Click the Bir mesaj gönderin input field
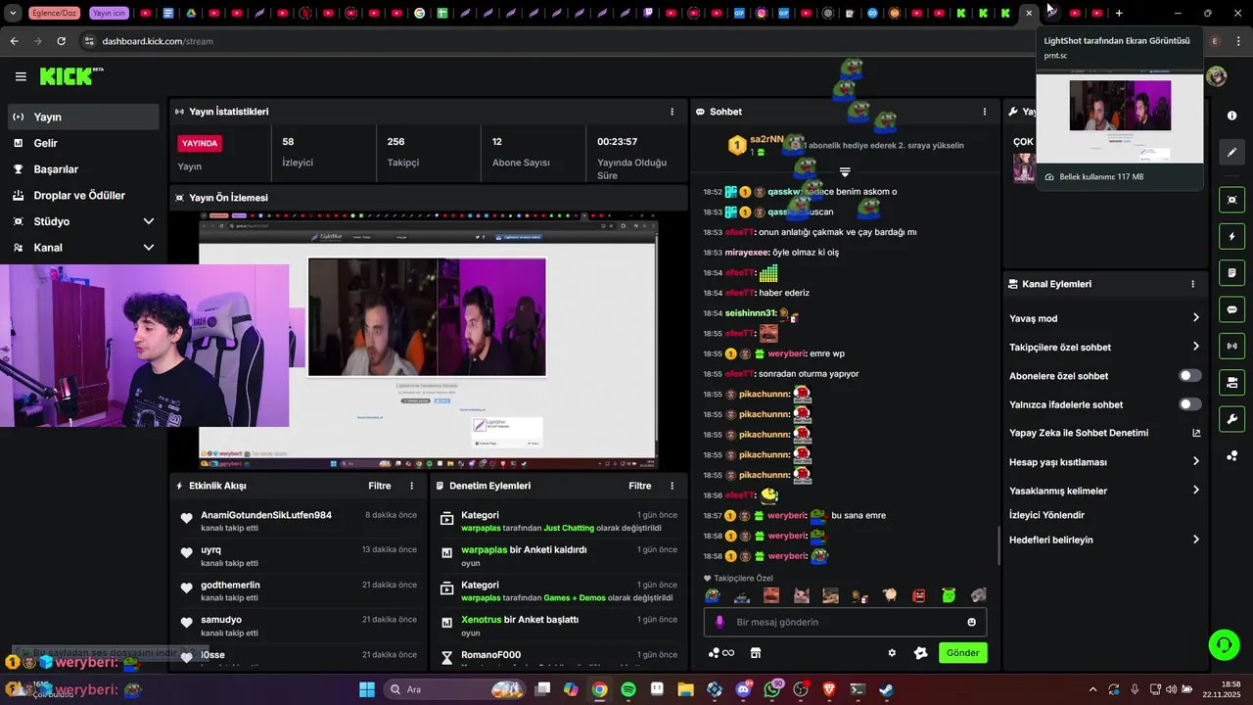 pos(846,622)
